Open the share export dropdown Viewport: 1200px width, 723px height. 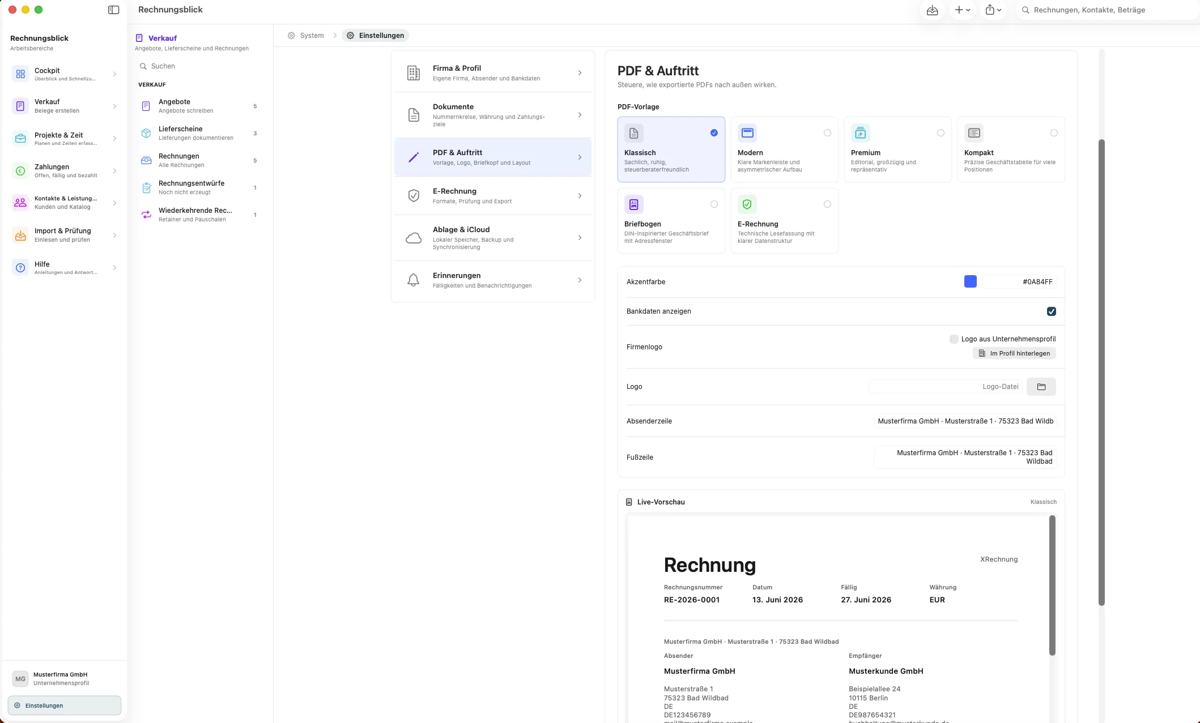coord(993,10)
